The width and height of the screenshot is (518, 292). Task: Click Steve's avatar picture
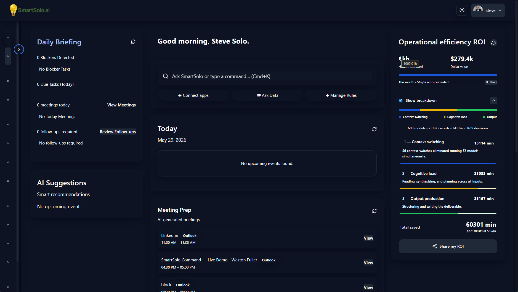478,10
